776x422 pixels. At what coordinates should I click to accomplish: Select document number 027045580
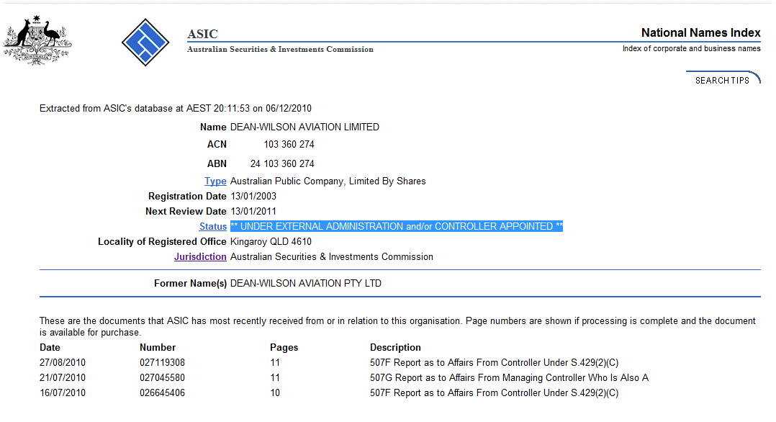point(163,378)
